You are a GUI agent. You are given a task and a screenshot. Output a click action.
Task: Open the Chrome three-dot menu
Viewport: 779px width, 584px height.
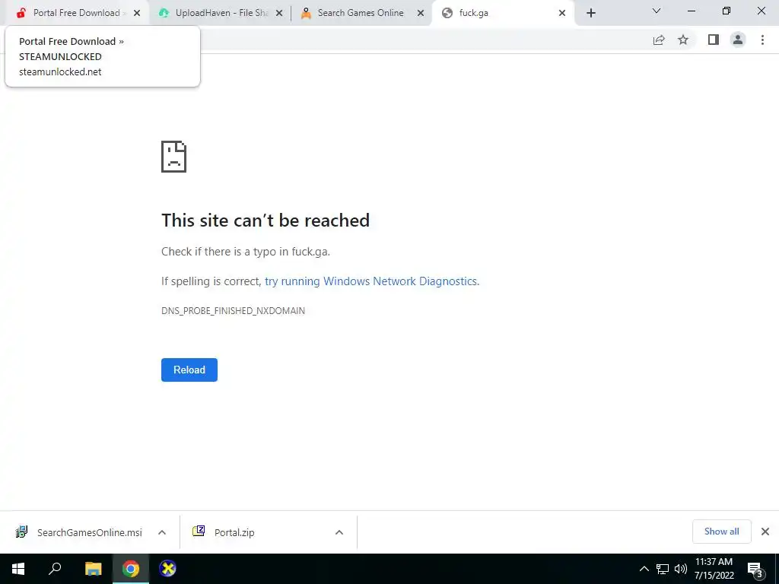pos(762,40)
